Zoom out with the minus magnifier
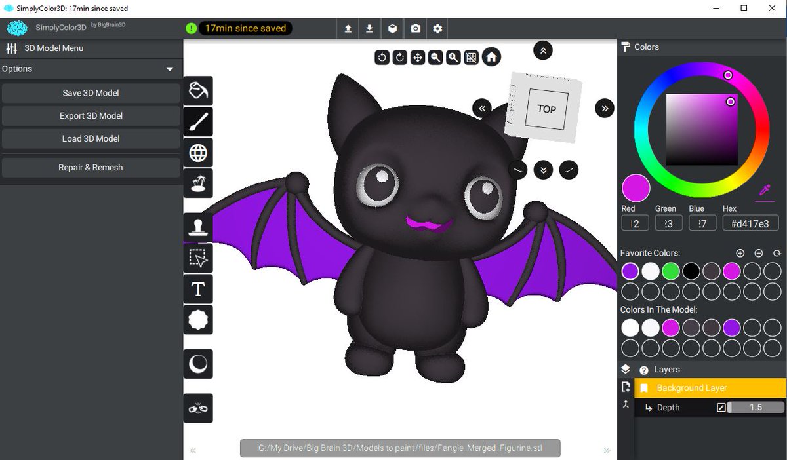The image size is (787, 460). (435, 58)
